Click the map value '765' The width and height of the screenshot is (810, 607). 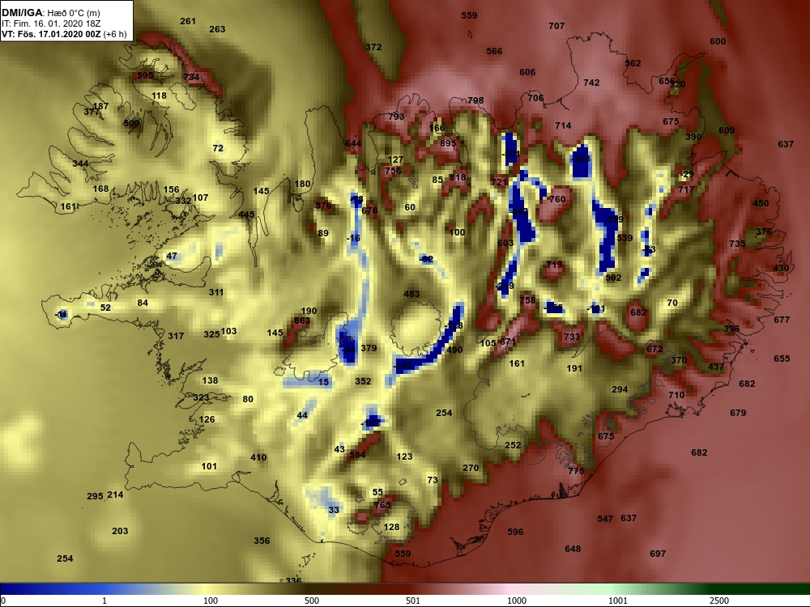(382, 505)
